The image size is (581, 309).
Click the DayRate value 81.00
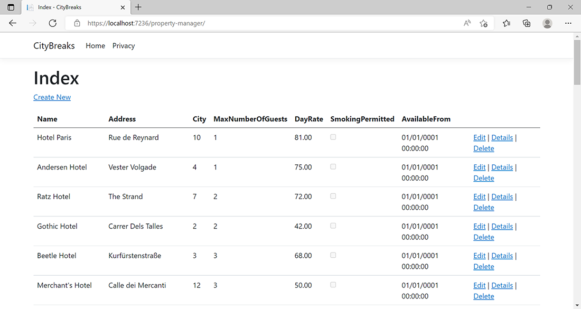pos(303,137)
